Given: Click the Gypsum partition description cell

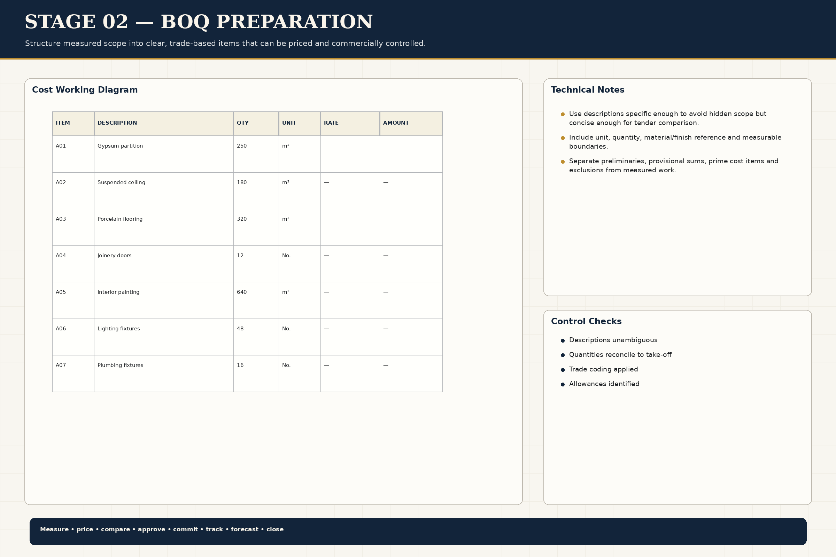Looking at the screenshot, I should pos(164,154).
